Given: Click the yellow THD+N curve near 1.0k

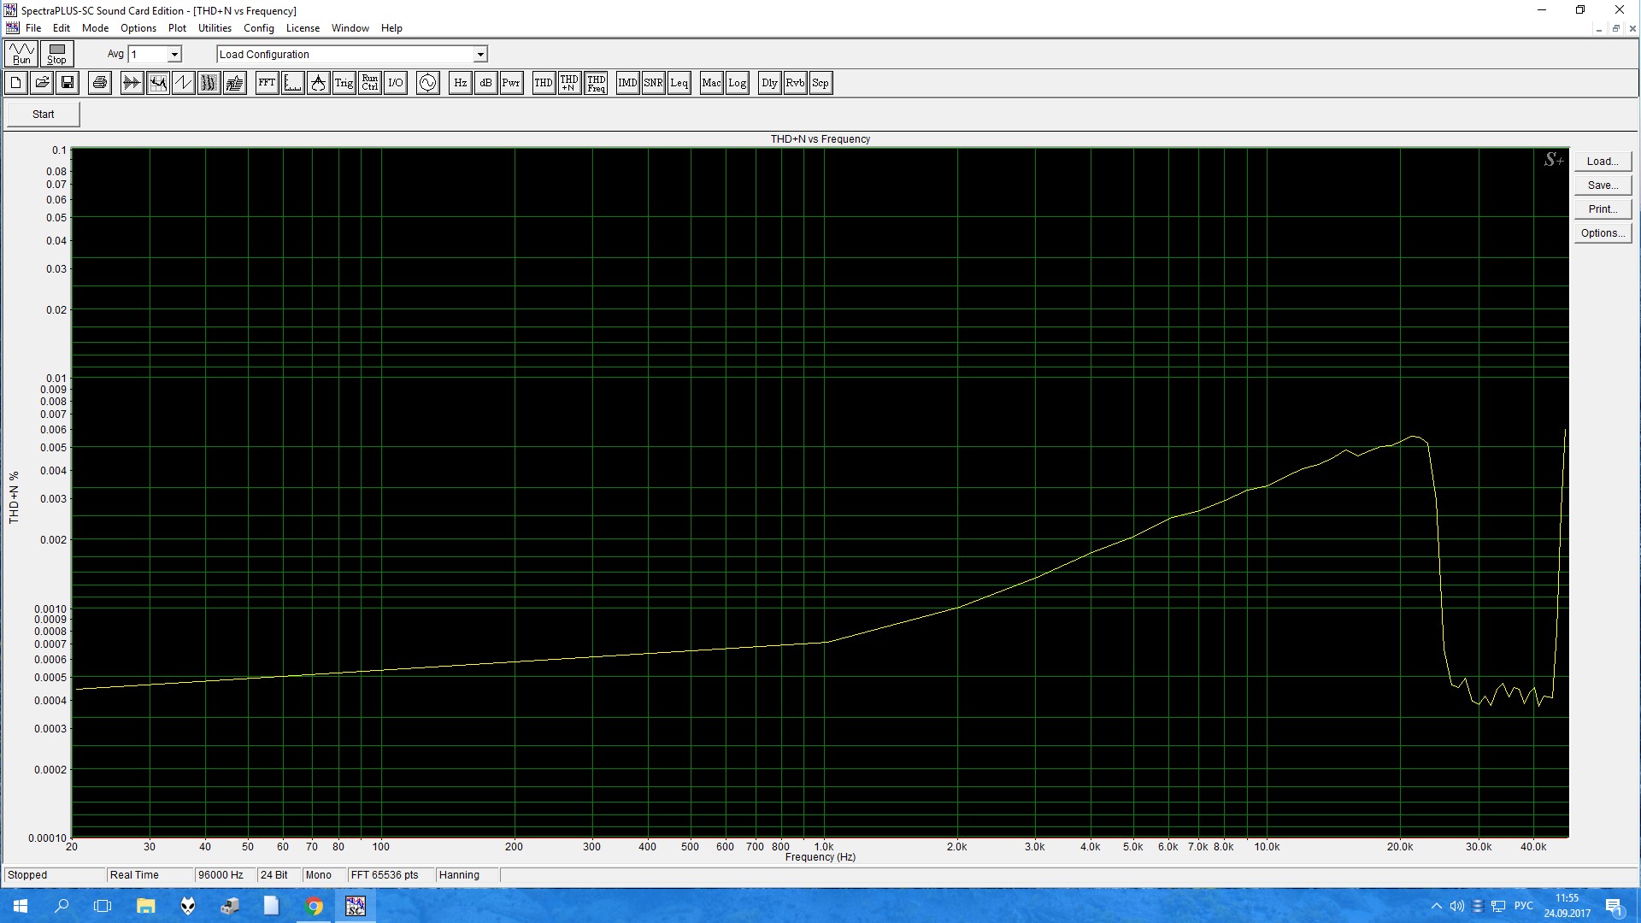Looking at the screenshot, I should click(x=824, y=642).
